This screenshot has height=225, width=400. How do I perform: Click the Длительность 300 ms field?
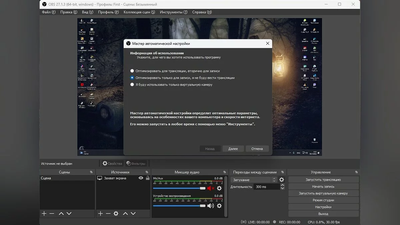click(266, 187)
